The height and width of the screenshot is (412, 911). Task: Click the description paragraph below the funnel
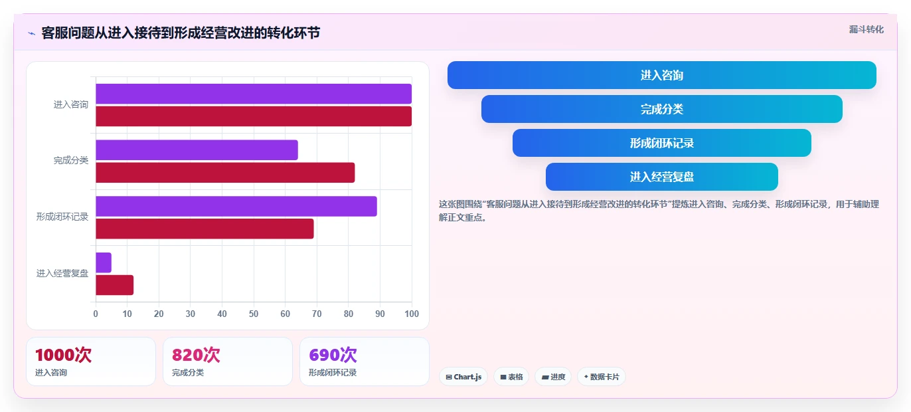click(659, 211)
